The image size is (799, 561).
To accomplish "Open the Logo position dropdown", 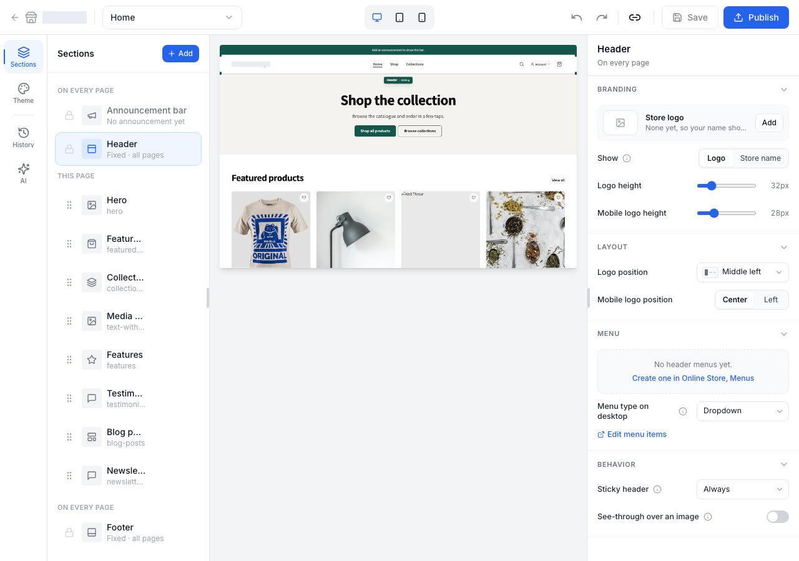I will 743,272.
